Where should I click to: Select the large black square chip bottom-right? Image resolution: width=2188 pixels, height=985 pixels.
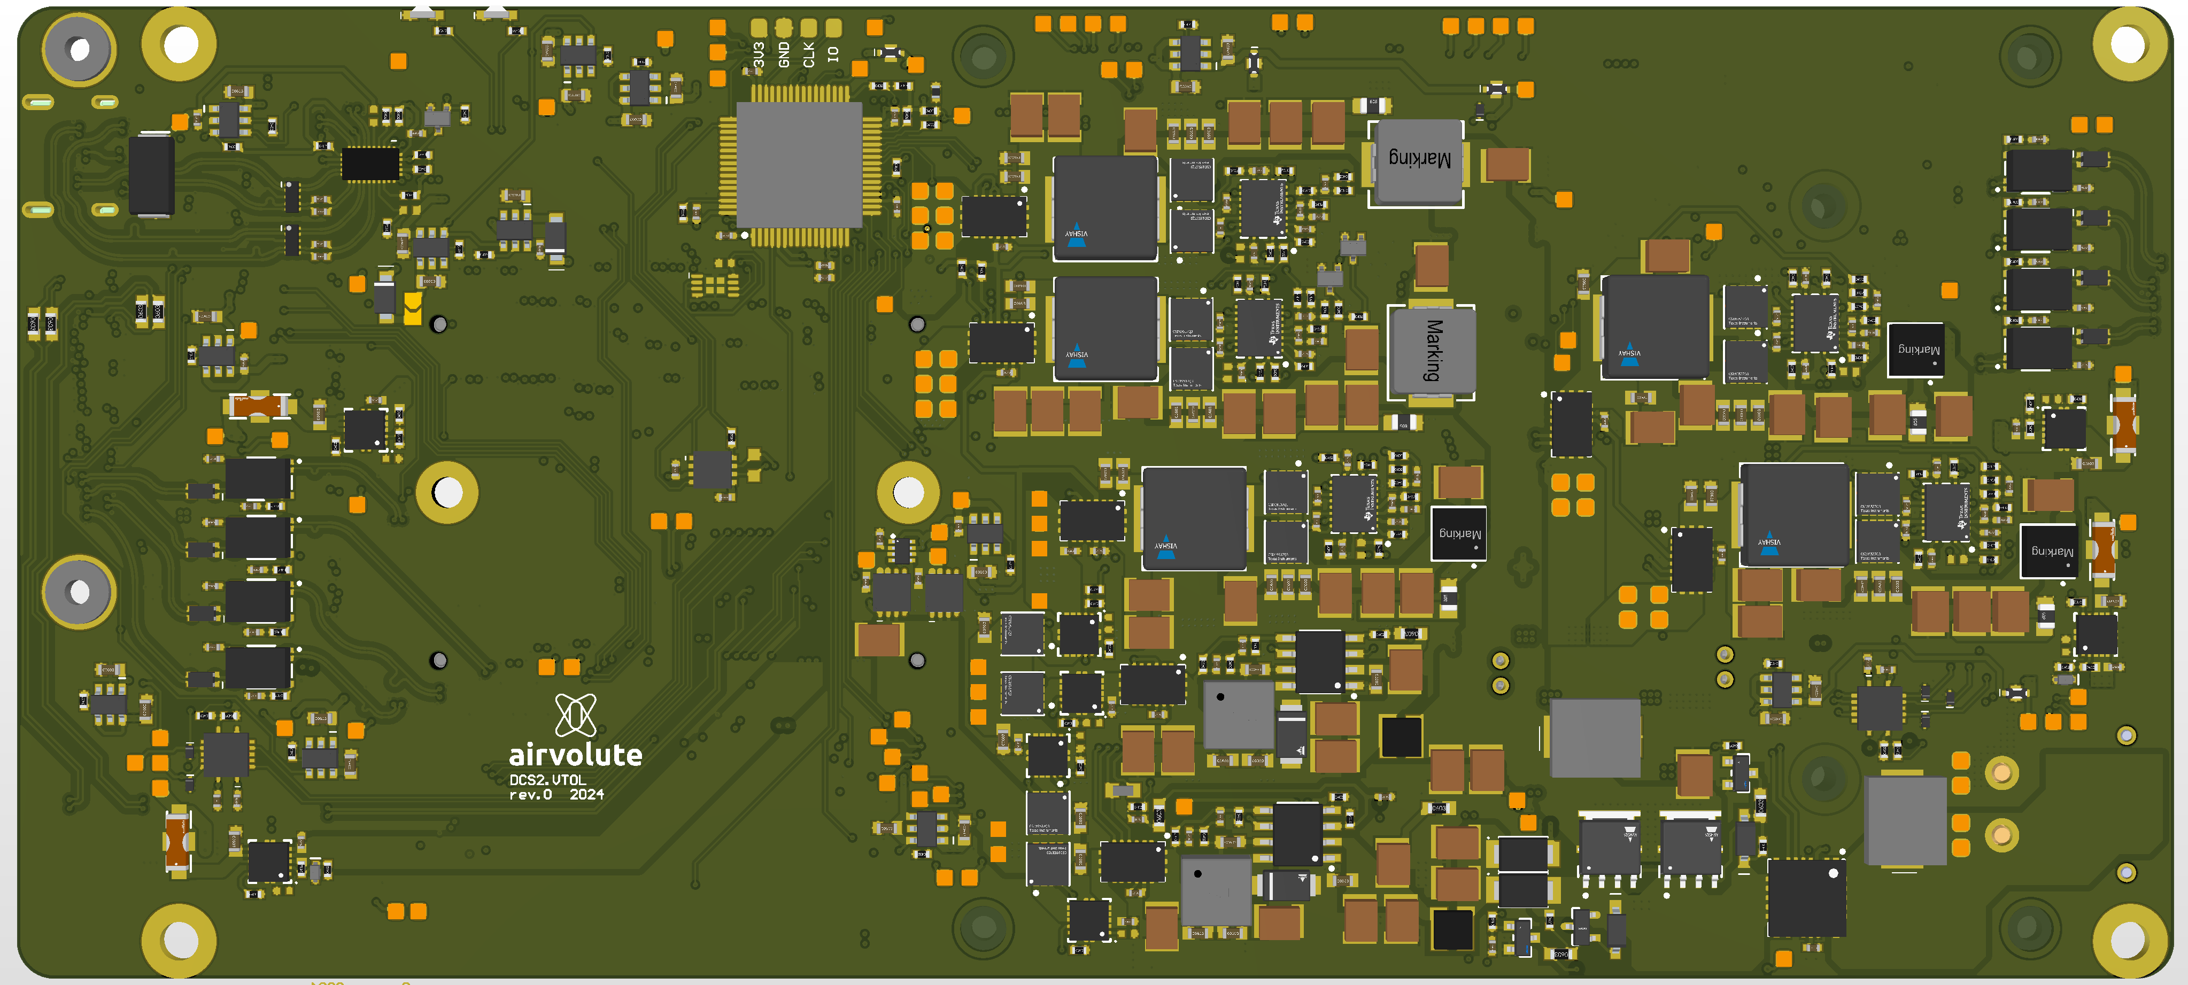tap(1806, 897)
